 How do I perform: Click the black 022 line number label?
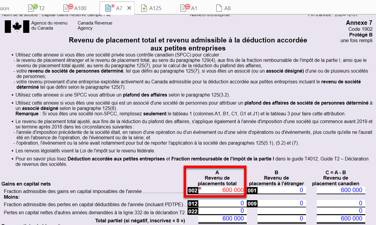click(193, 211)
